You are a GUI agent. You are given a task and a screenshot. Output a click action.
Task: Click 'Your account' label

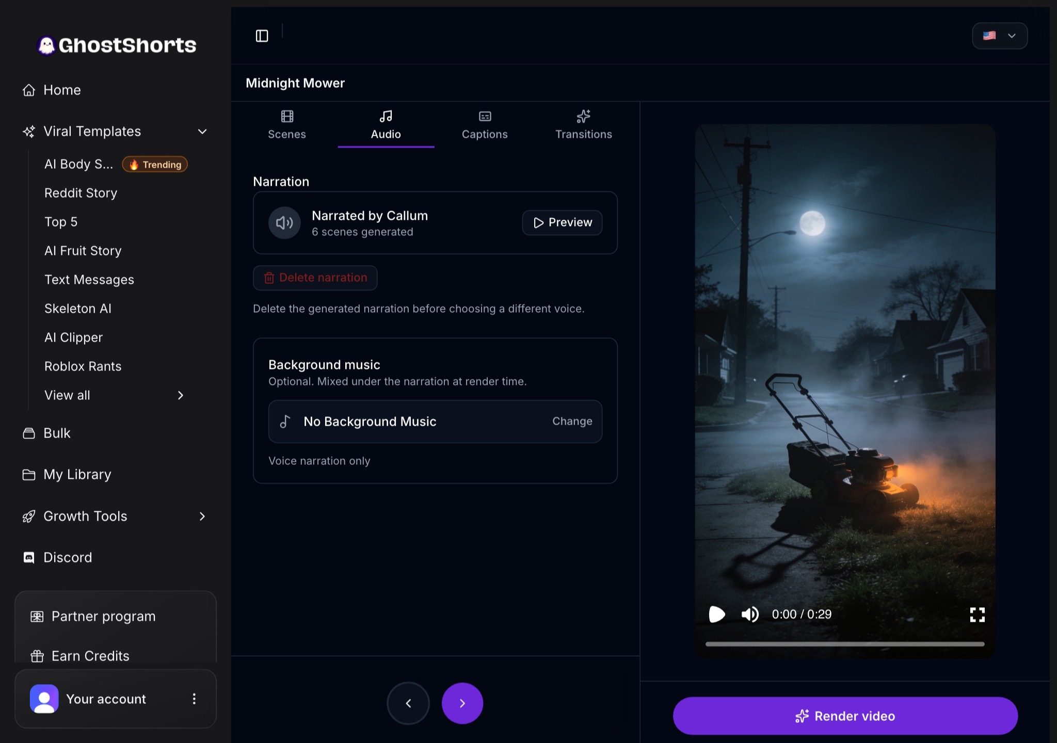click(x=106, y=699)
